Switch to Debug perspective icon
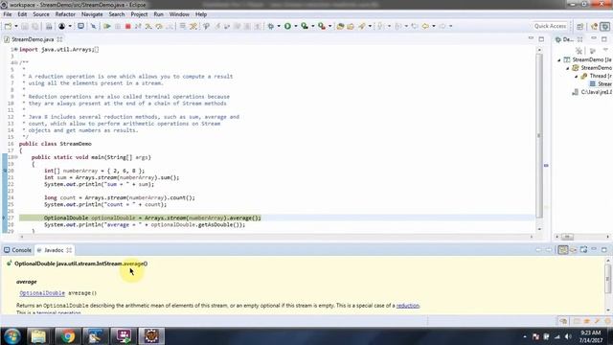This screenshot has width=613, height=345. 604,26
